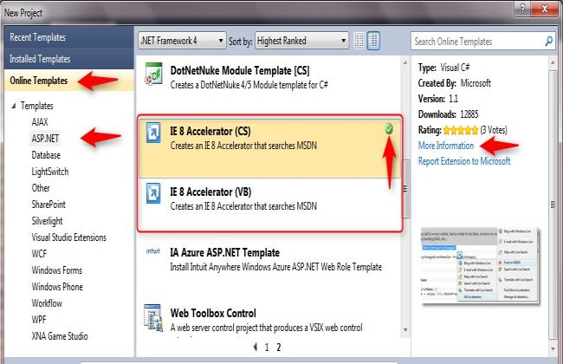
Task: Select the WPF category
Action: click(x=39, y=320)
